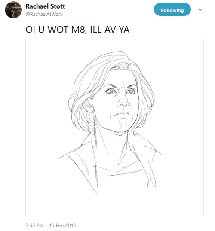The height and width of the screenshot is (231, 215).
Task: Click the word Stott in the author name
Action: 58,6
